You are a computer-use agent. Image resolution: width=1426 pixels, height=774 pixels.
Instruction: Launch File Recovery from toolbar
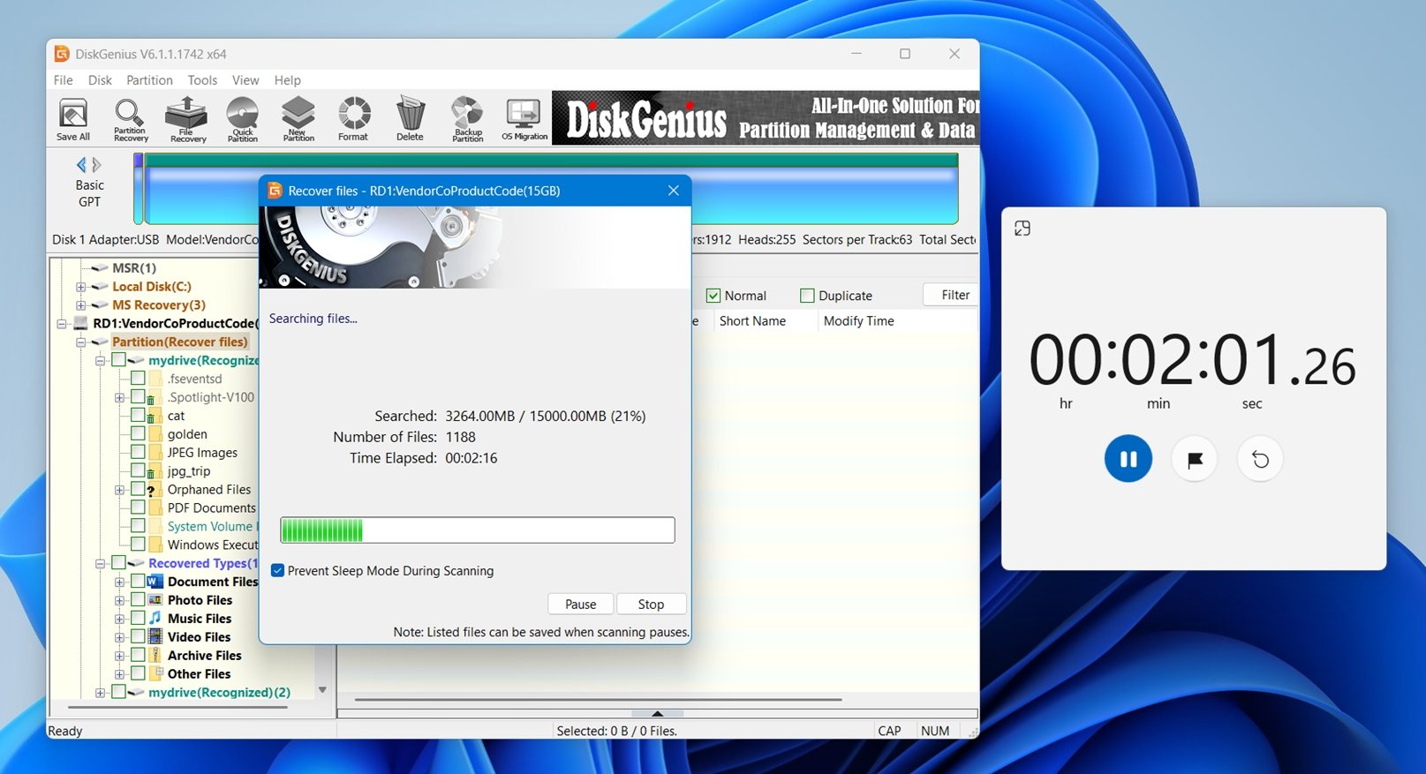(x=187, y=119)
